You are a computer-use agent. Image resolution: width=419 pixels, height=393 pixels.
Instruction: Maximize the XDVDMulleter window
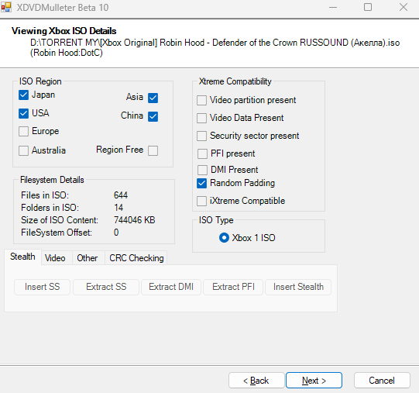[x=368, y=7]
